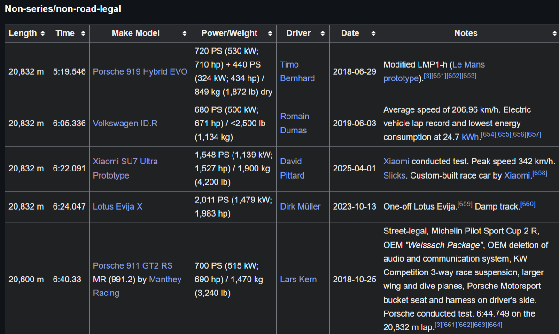Open the Manthey Racing link
Screen dimensions: 559x334
click(137, 286)
